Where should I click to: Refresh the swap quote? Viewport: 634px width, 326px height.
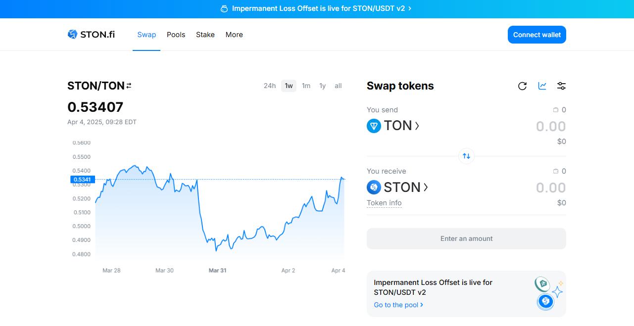tap(523, 86)
